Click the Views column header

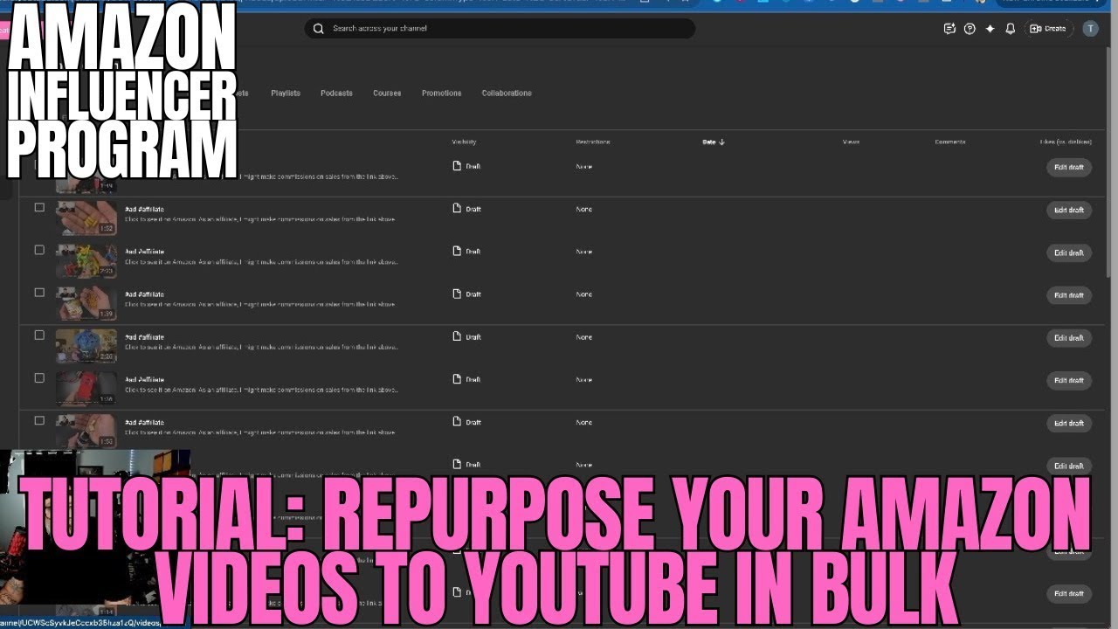[x=851, y=142]
